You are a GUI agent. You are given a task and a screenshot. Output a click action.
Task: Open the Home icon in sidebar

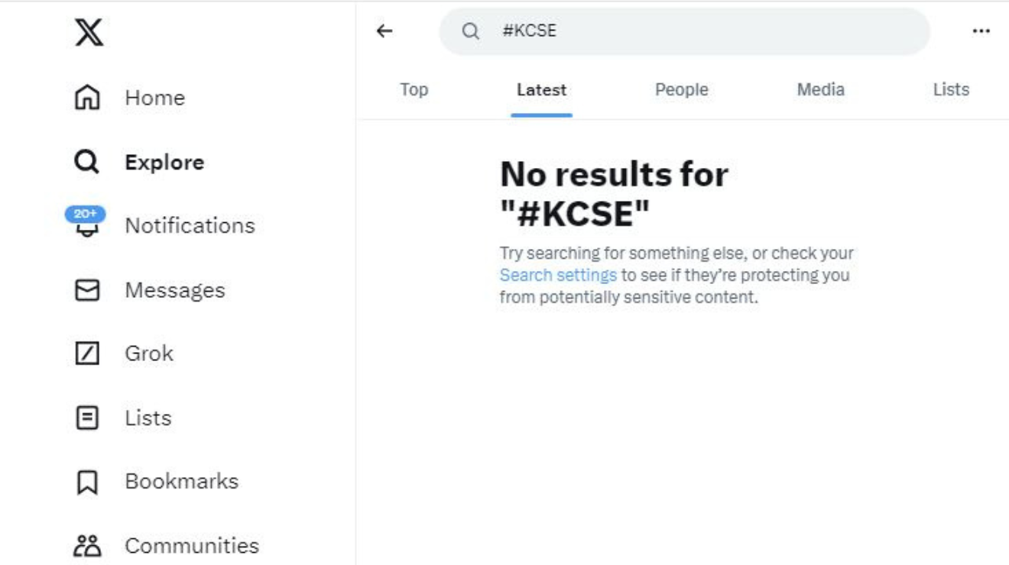(x=87, y=97)
